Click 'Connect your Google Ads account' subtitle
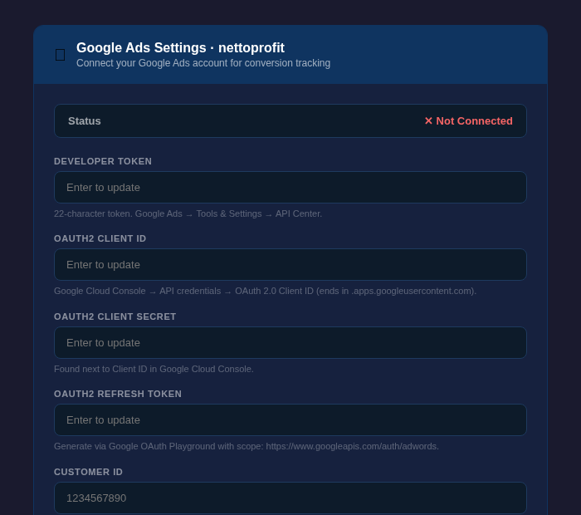Viewport: 581px width, 515px height. [x=203, y=63]
